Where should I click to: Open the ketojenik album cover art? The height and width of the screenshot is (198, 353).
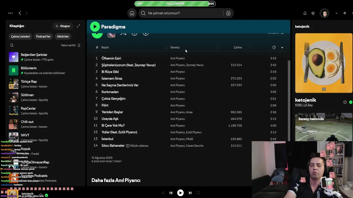[324, 63]
